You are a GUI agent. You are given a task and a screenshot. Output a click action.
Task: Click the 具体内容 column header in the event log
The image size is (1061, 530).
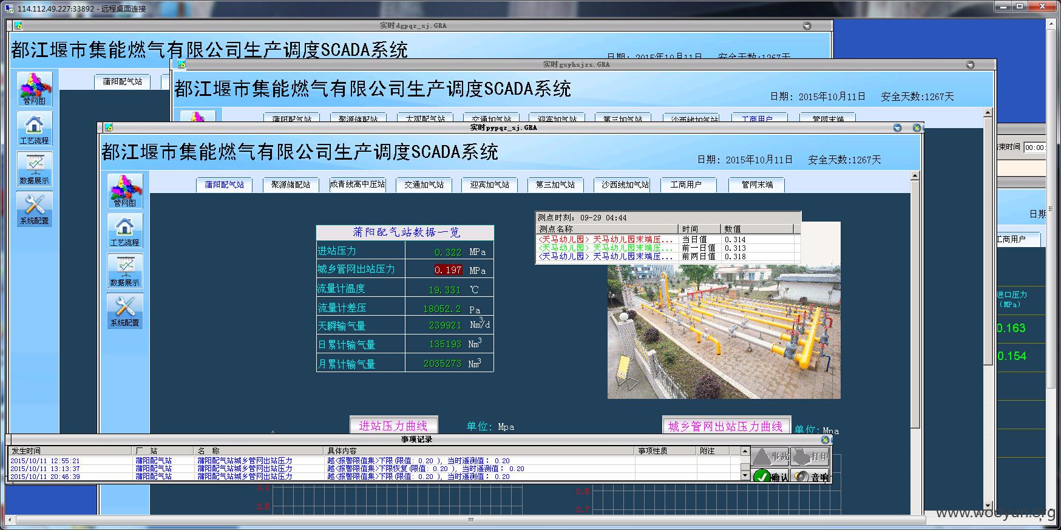(480, 450)
